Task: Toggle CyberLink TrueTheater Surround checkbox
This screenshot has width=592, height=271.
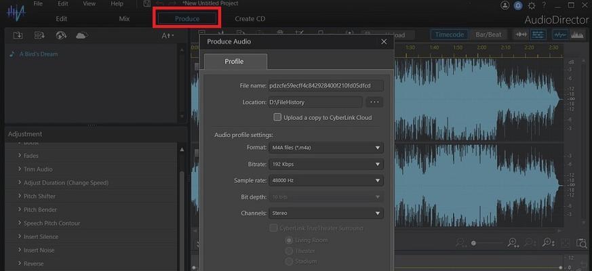Action: [x=273, y=228]
